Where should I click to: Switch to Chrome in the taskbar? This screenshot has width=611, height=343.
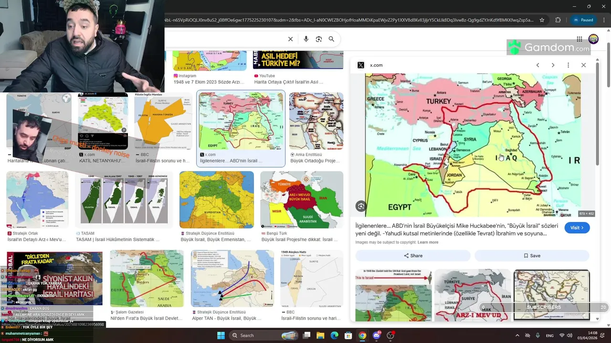(362, 335)
